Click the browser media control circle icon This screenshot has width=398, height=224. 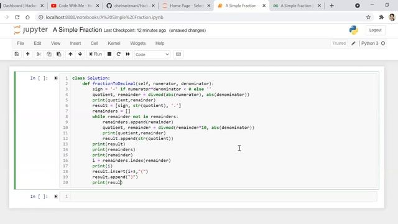tap(358, 6)
